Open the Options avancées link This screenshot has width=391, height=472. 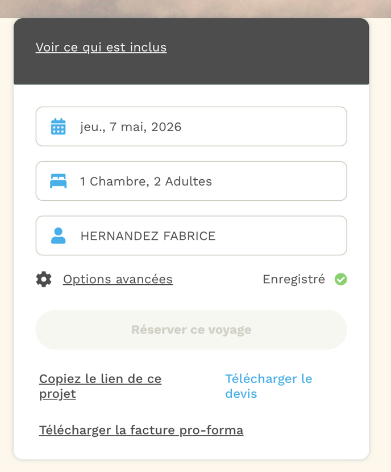click(118, 279)
